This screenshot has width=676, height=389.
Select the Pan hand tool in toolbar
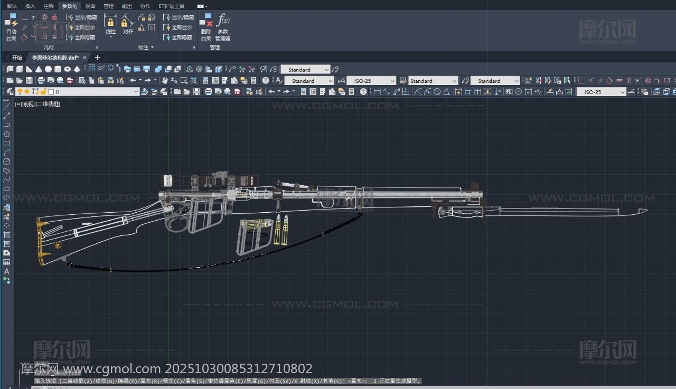tap(165, 81)
